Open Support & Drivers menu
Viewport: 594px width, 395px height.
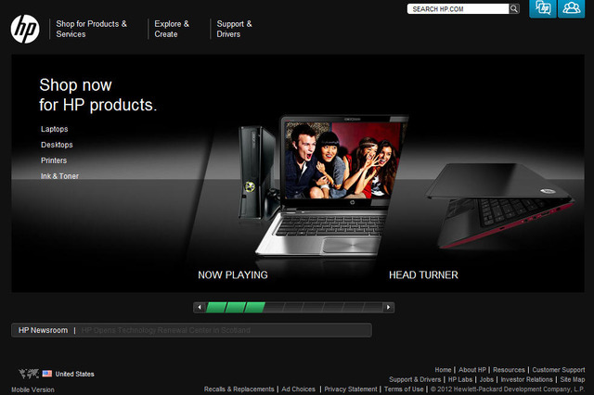point(234,29)
